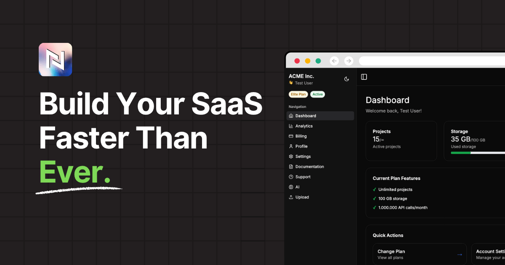The image size is (505, 265).
Task: Click the AI globe icon
Action: pyautogui.click(x=291, y=187)
